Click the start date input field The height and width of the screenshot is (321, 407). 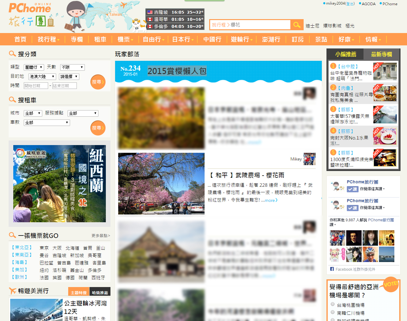coord(36,86)
